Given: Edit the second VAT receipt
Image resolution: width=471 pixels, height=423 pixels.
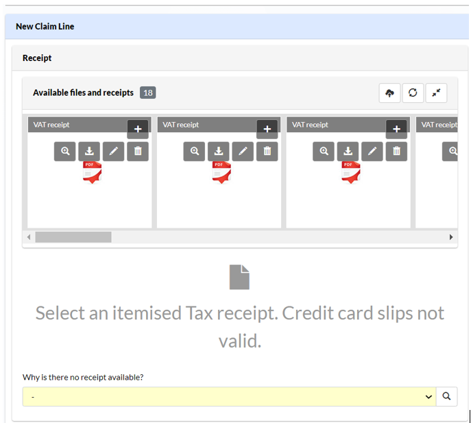Looking at the screenshot, I should click(x=243, y=151).
